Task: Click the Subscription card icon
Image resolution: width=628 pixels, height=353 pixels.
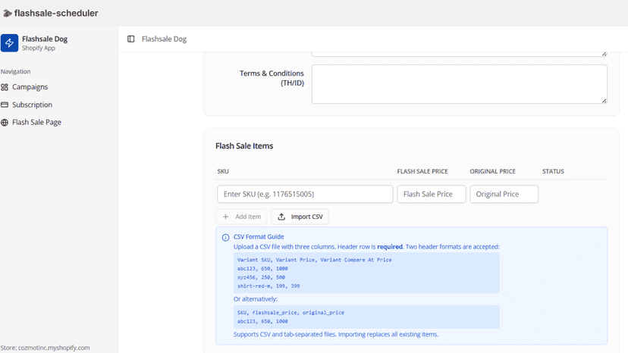Action: 5,105
